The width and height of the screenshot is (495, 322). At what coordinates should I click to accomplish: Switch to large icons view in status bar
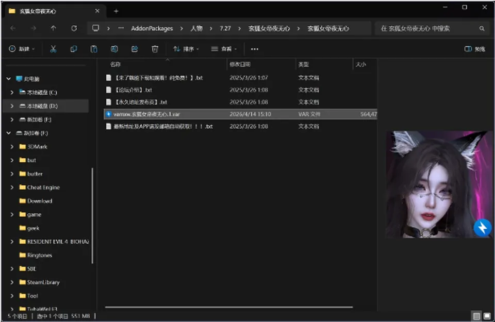click(x=487, y=316)
